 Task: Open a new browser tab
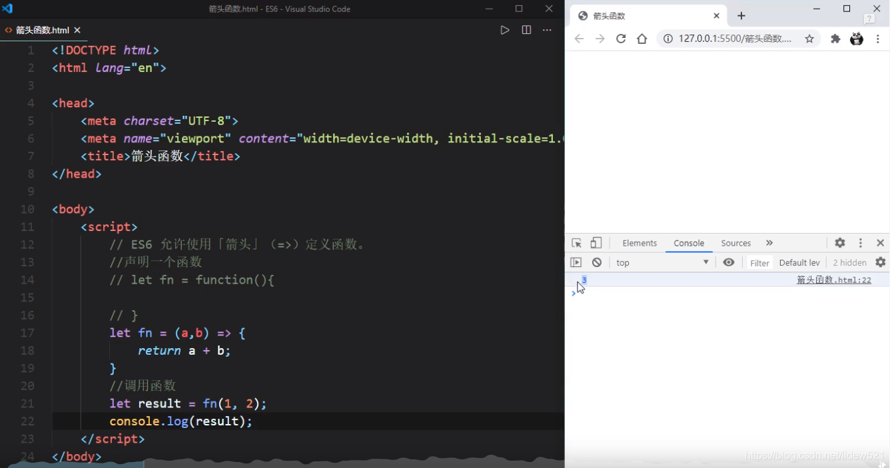(741, 16)
